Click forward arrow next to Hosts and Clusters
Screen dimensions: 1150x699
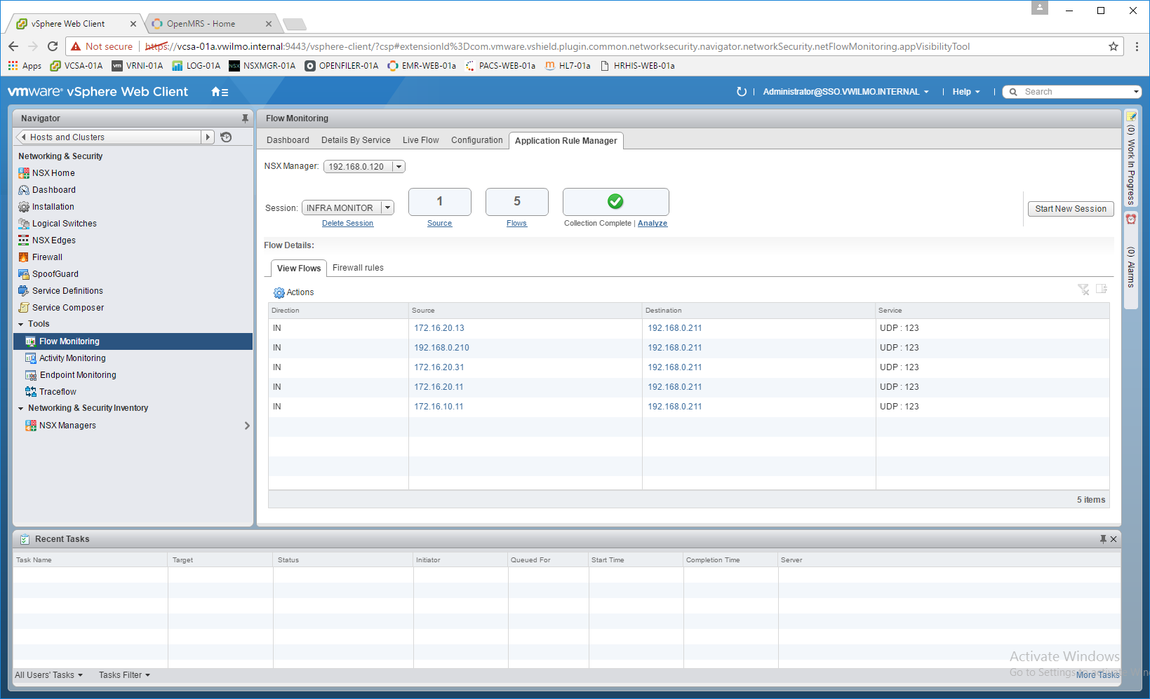[x=208, y=137]
